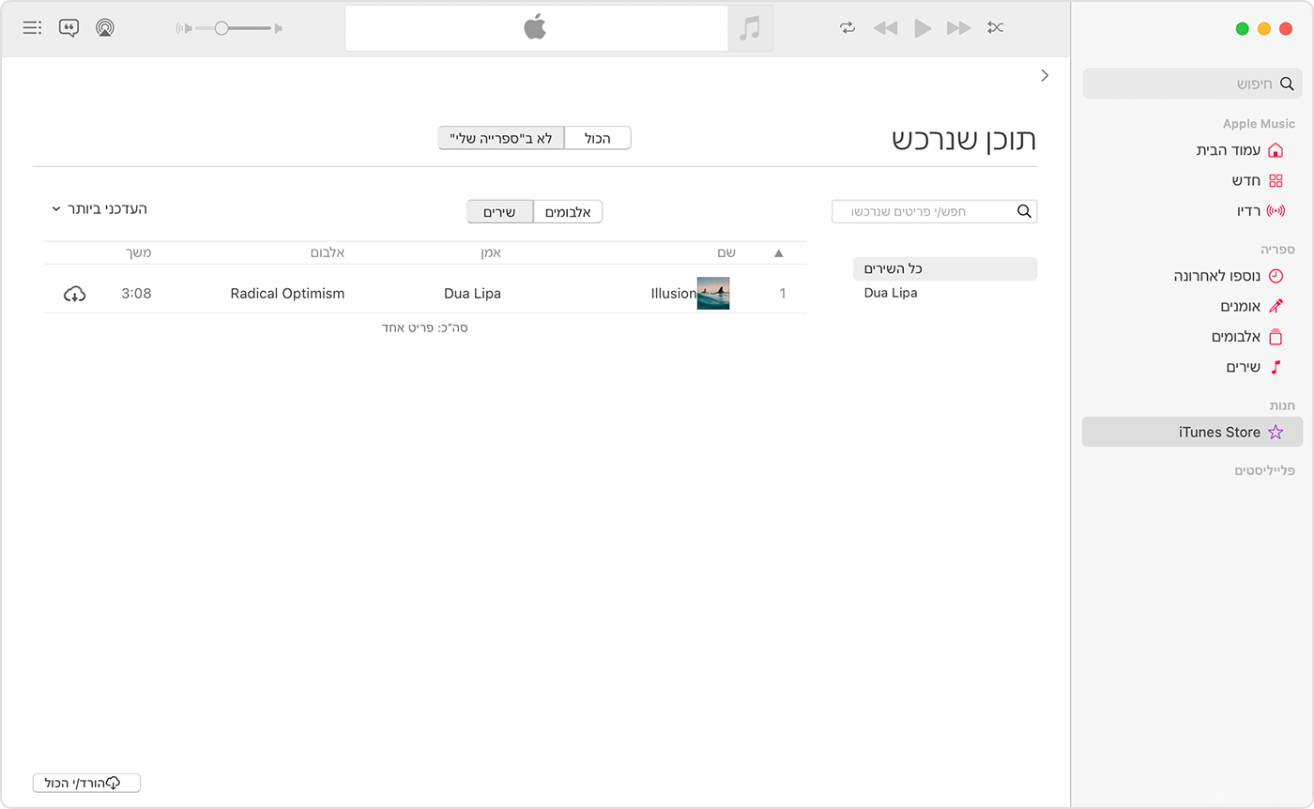The image size is (1314, 809).
Task: Select the הכול filter tab
Action: tap(598, 138)
